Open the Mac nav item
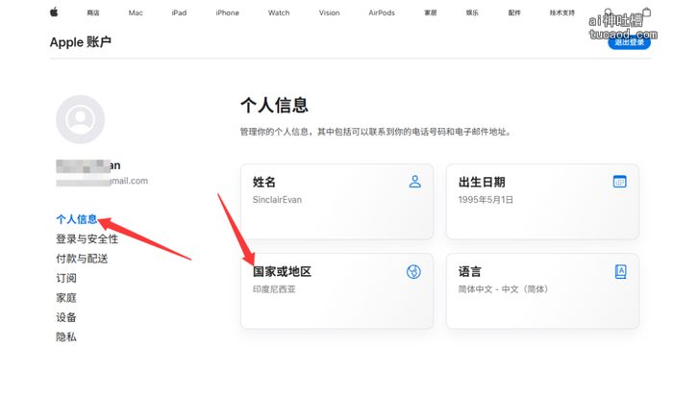 click(x=136, y=12)
